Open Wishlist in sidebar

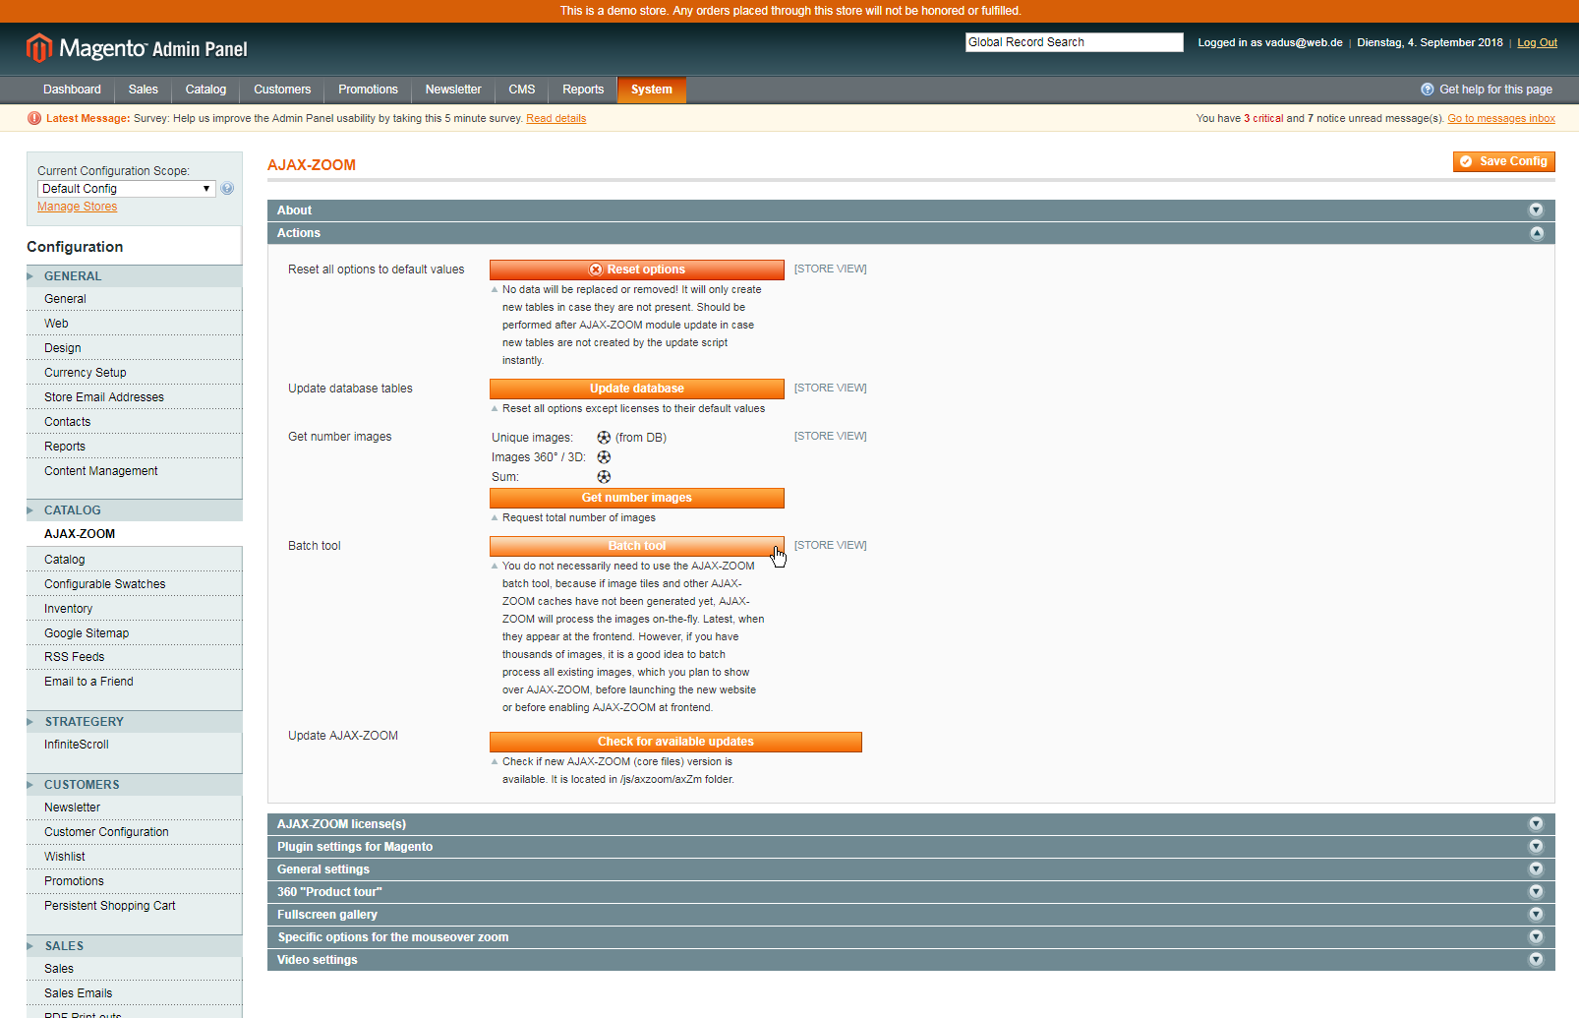pos(134,857)
